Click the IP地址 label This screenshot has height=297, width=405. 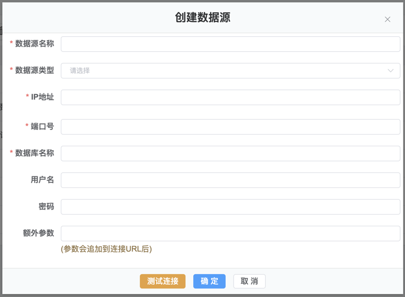(42, 97)
